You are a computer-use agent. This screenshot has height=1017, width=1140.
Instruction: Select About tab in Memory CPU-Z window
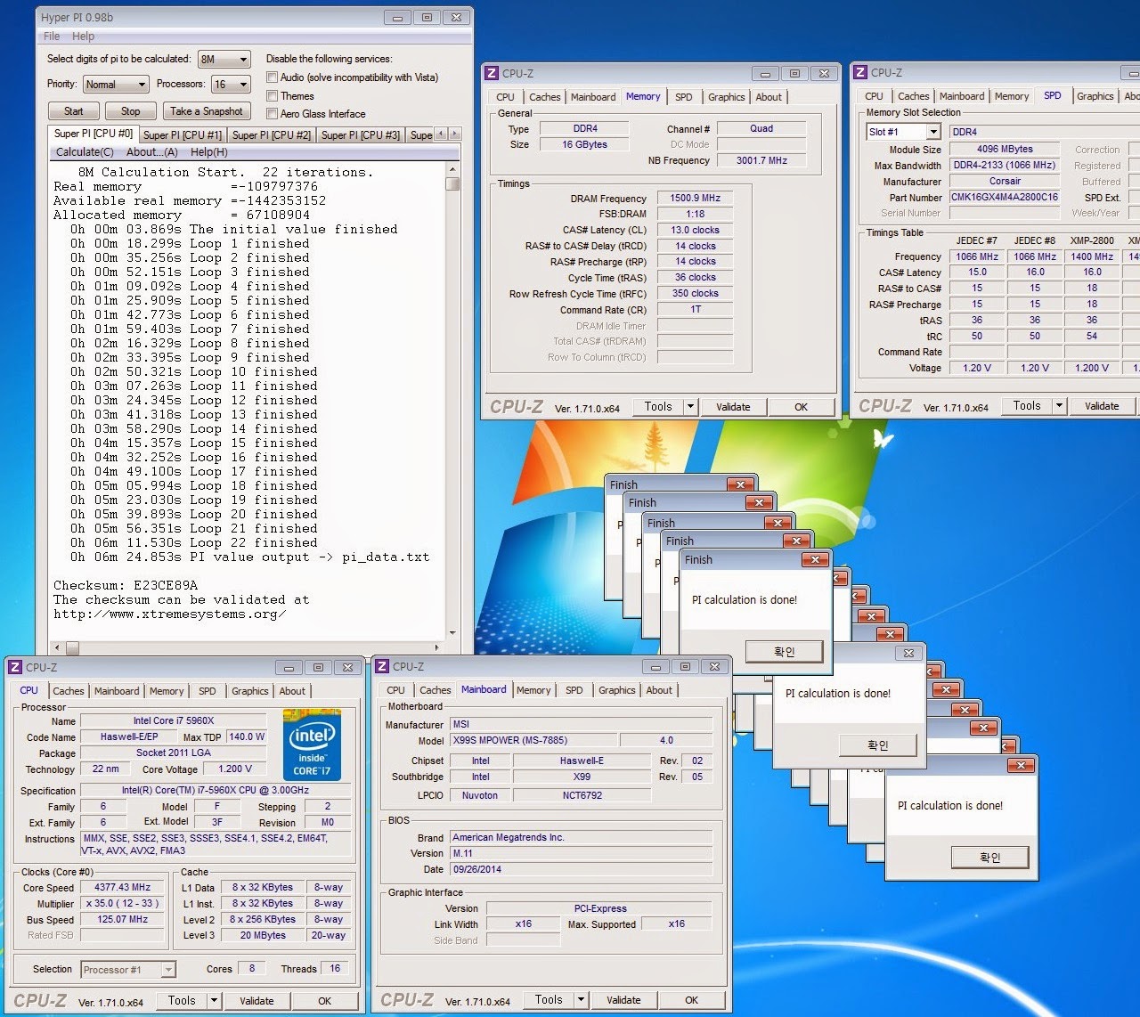tap(769, 97)
